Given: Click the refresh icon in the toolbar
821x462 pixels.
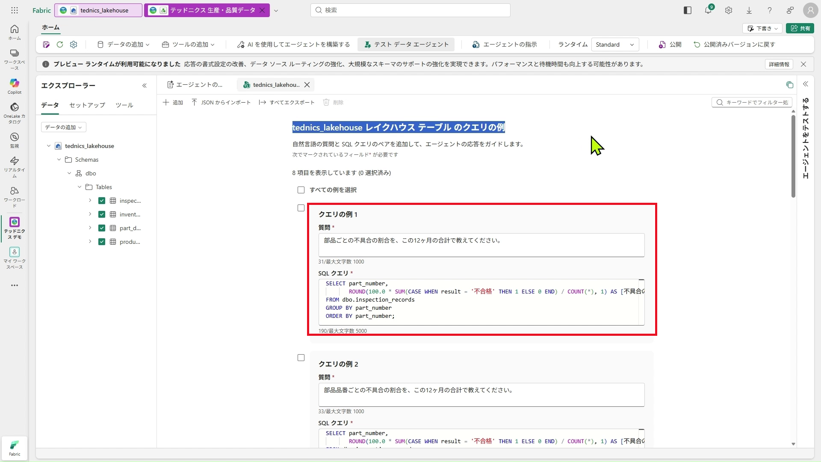Looking at the screenshot, I should click(60, 44).
